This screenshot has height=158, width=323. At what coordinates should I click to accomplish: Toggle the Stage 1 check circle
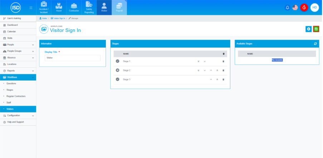coord(117,61)
